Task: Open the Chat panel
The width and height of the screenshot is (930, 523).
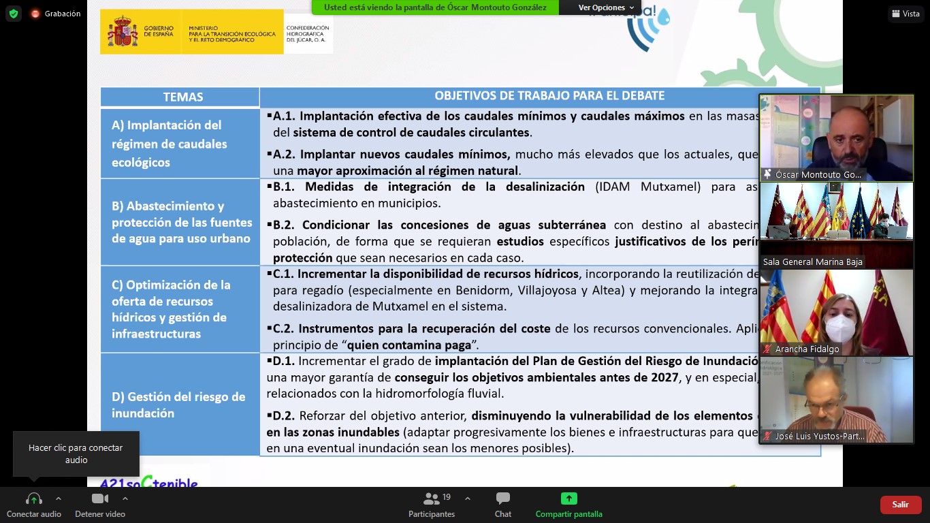Action: click(503, 505)
